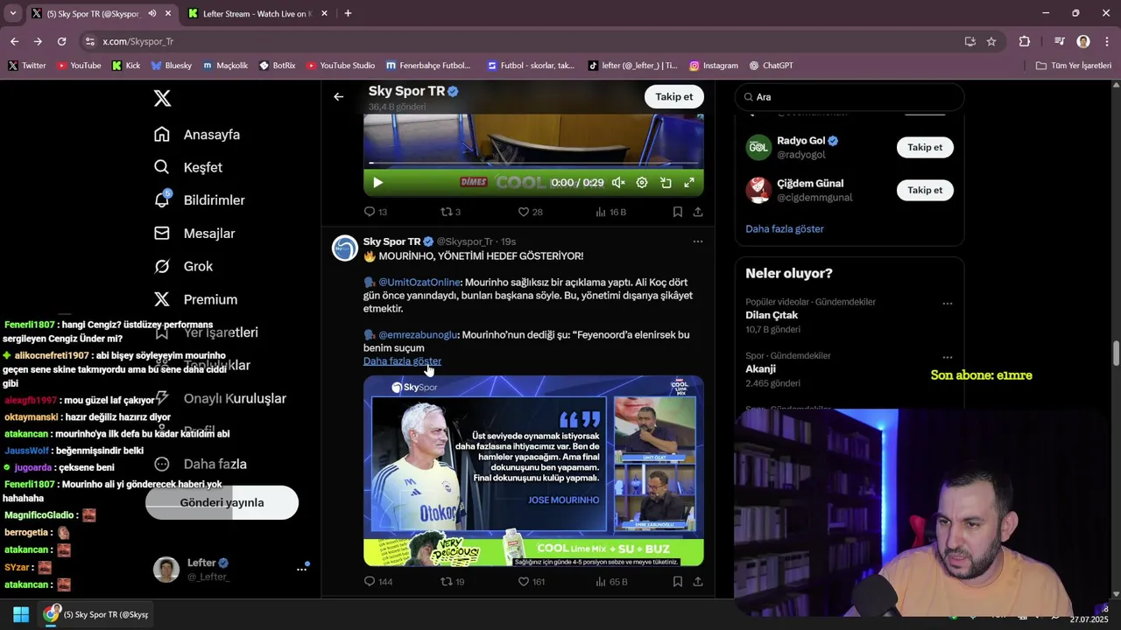Click Daha fazla göster under suggestions
The height and width of the screenshot is (630, 1121).
[x=785, y=228]
